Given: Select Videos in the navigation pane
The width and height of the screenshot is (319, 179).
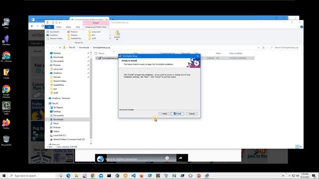Looking at the screenshot, I should pos(54,131).
